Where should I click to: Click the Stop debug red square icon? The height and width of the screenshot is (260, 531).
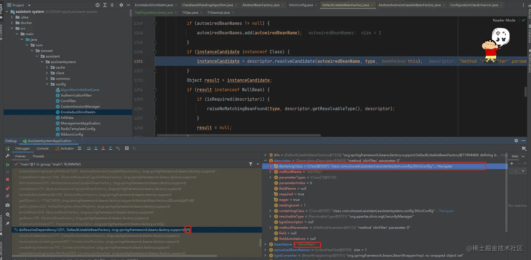click(x=7, y=180)
